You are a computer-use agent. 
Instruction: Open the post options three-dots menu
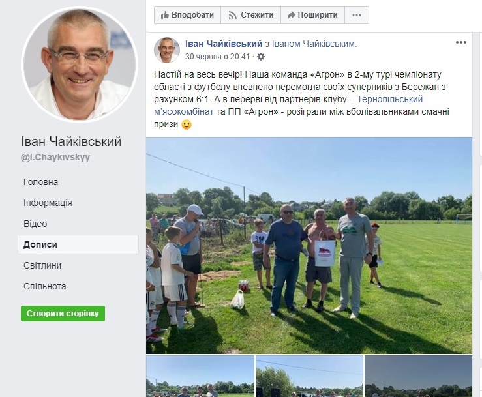pyautogui.click(x=460, y=42)
